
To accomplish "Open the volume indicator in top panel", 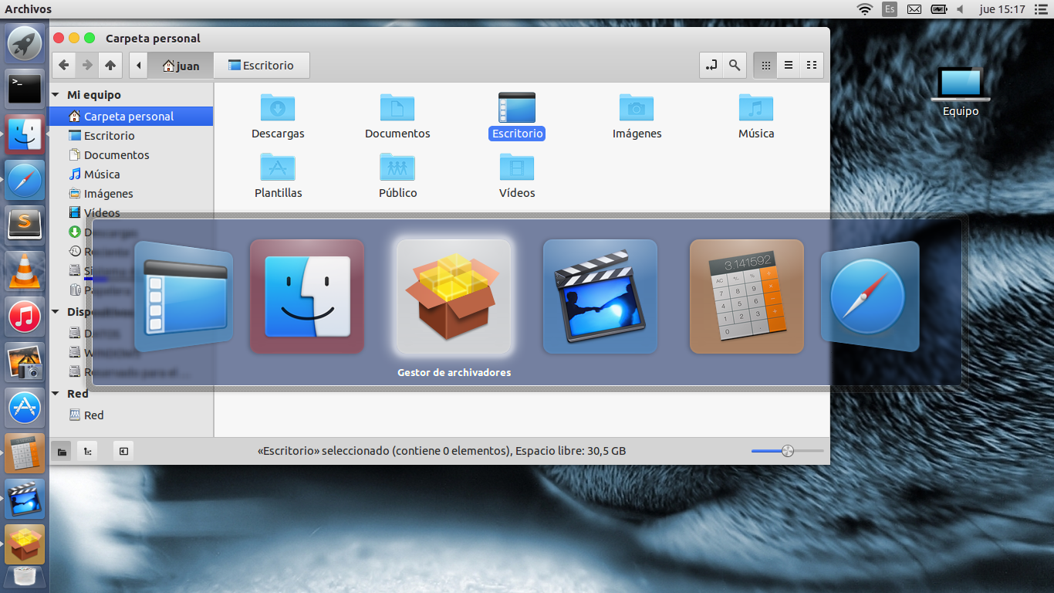I will 961,9.
